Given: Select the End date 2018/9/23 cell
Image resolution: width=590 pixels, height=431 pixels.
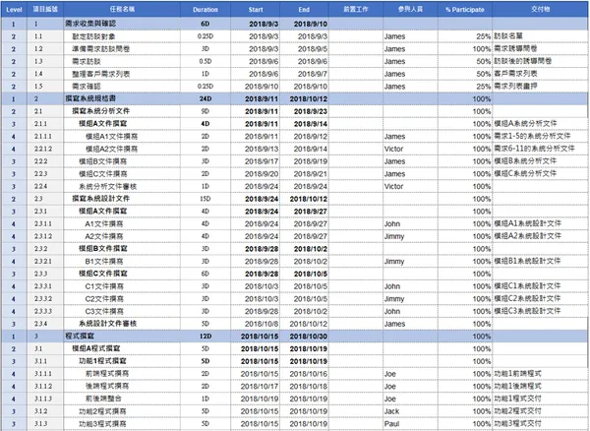Looking at the screenshot, I should click(x=304, y=111).
